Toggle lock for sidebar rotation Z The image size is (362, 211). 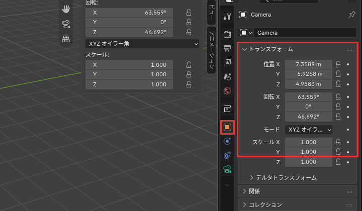(189, 32)
